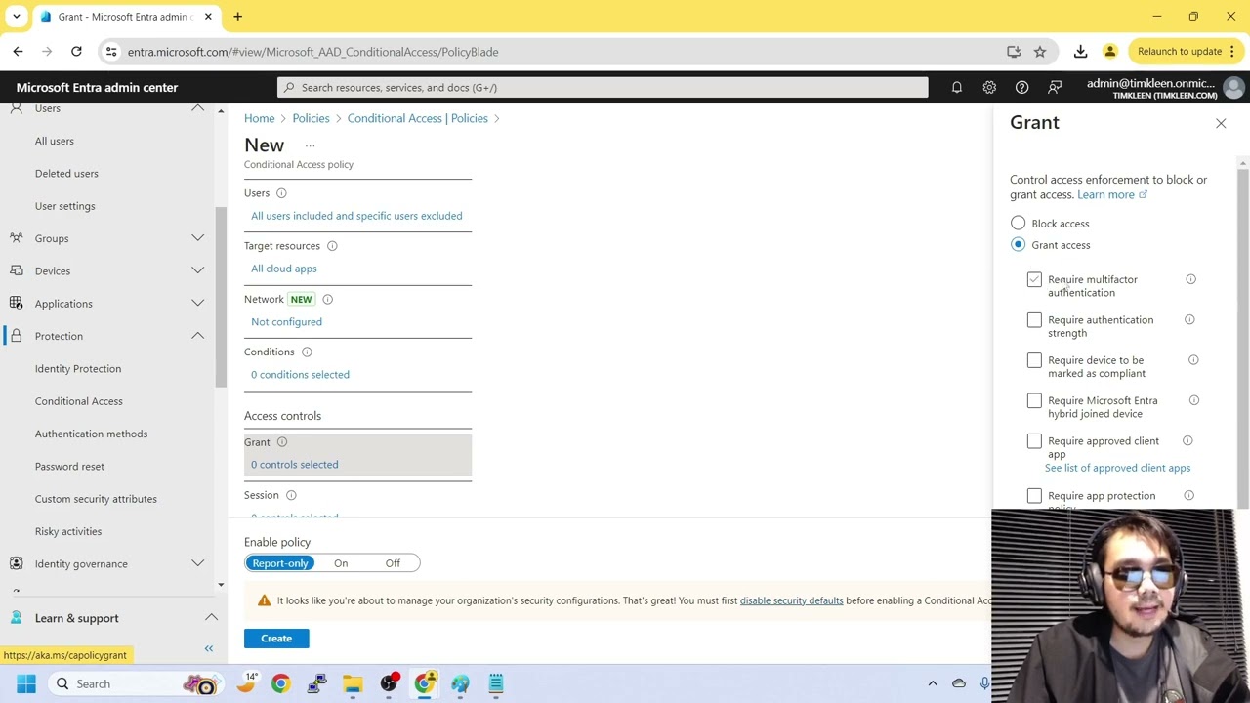This screenshot has width=1250, height=703.
Task: Click the browser reload button
Action: coord(76,51)
